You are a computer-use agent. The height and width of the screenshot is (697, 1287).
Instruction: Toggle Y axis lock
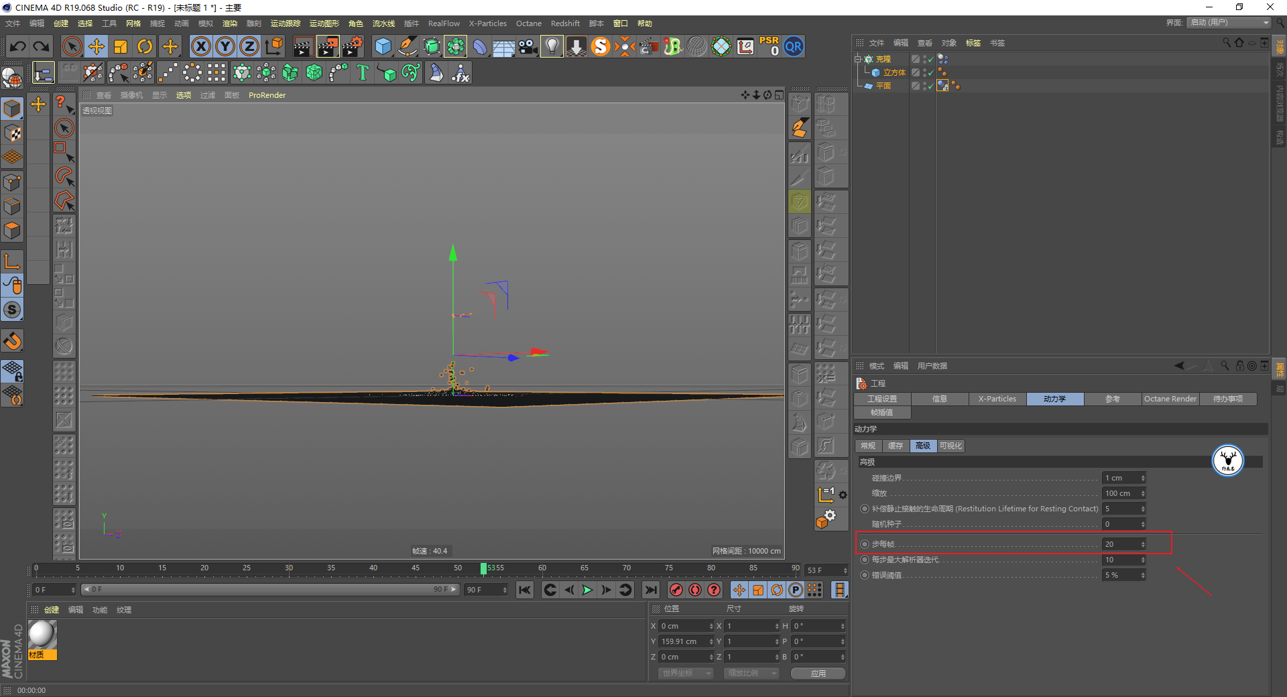pyautogui.click(x=225, y=46)
